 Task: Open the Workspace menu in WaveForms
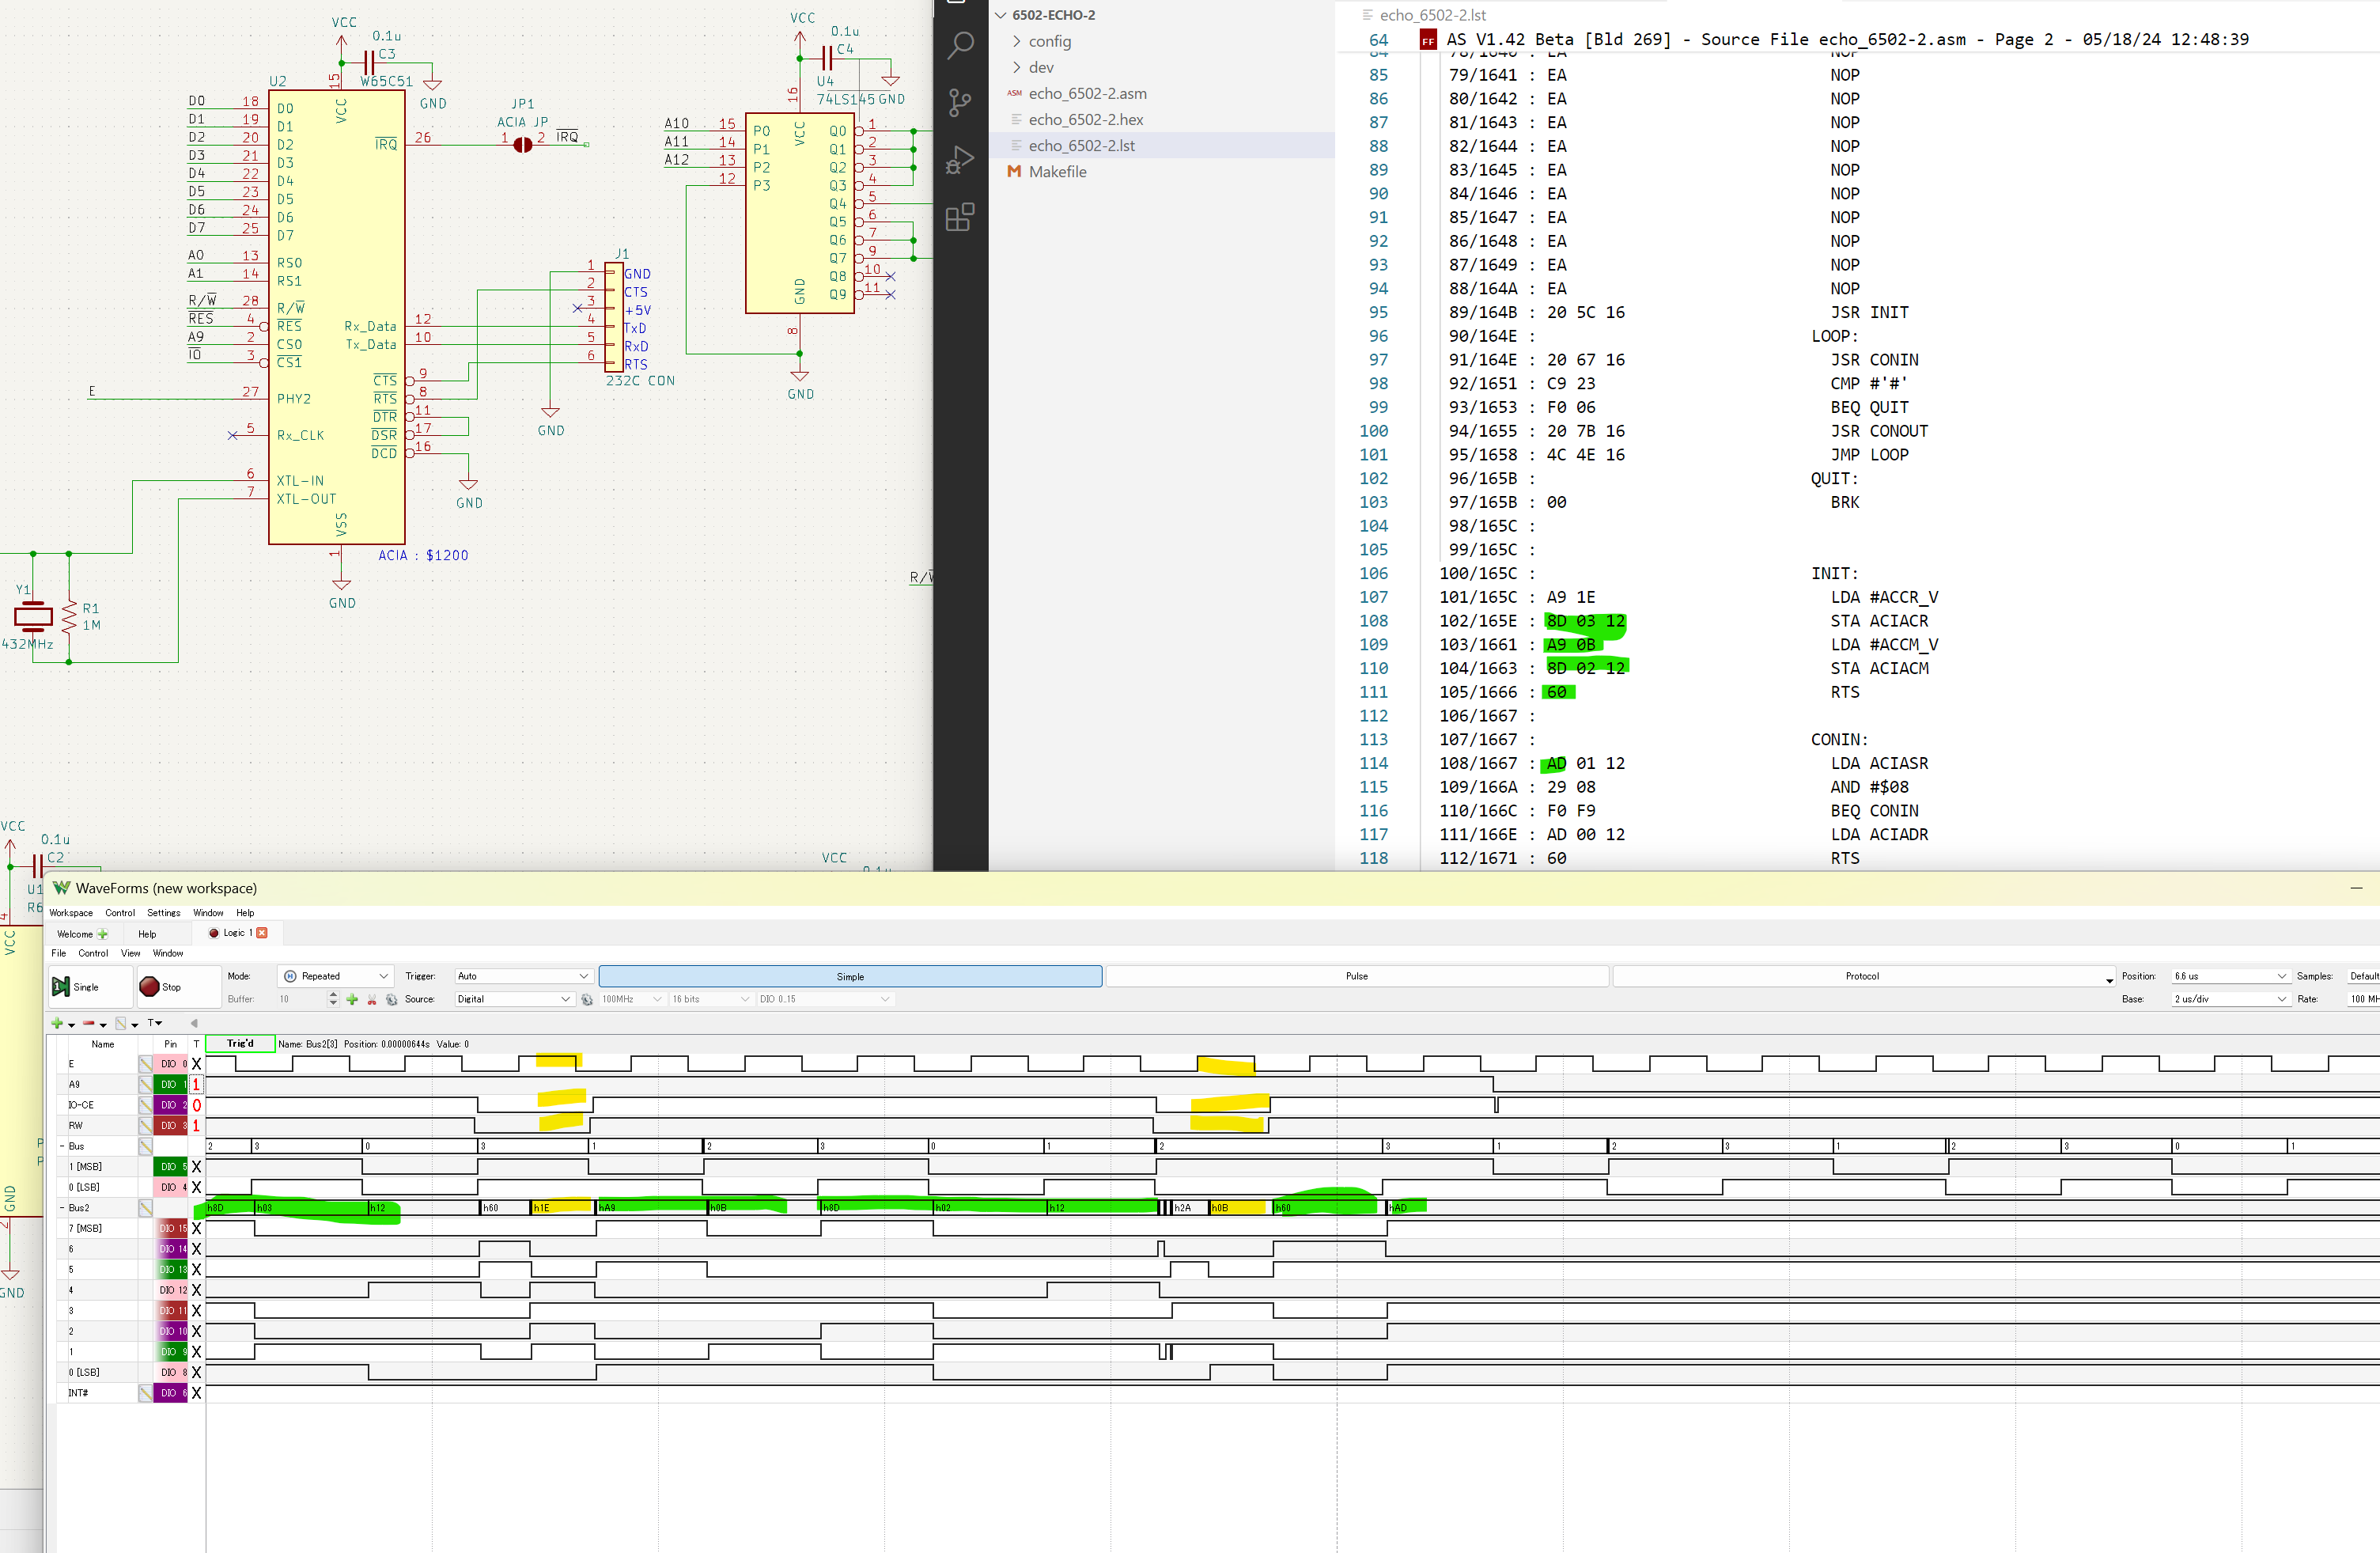[71, 913]
